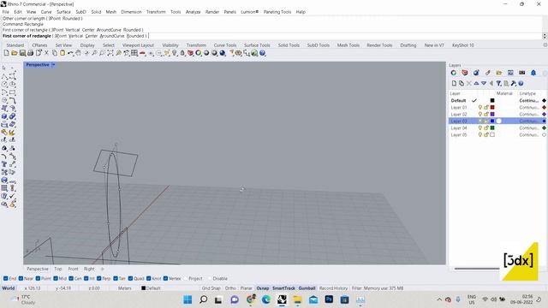548x308 pixels.
Task: Click the color wheel Edit Layers toolbar icon
Action: click(x=199, y=53)
